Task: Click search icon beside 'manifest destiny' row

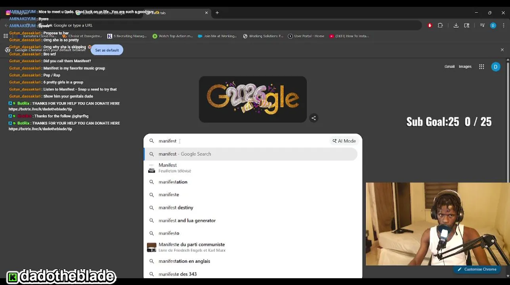Action: coord(151,208)
